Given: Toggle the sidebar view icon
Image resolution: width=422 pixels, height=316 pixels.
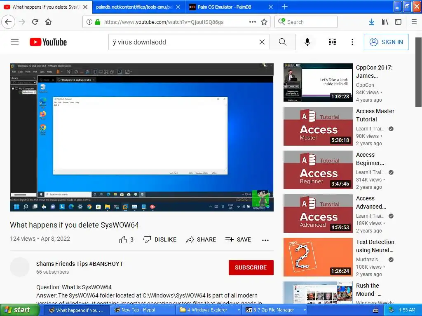Looking at the screenshot, I should pos(398,22).
